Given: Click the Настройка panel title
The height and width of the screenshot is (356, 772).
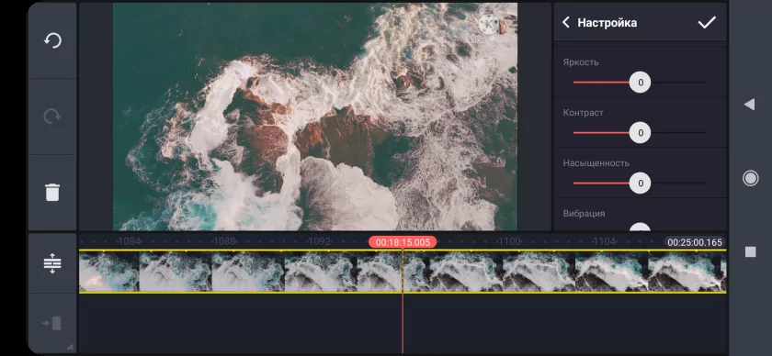Looking at the screenshot, I should click(x=607, y=23).
